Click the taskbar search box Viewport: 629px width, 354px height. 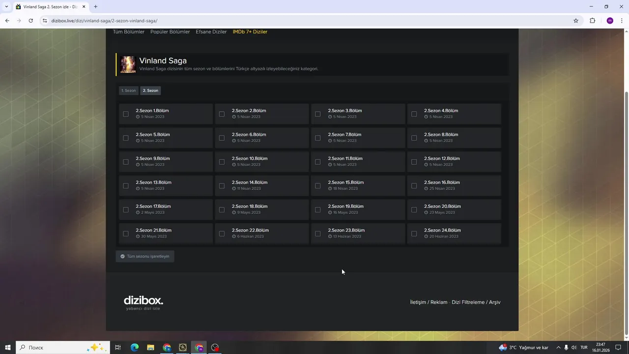(x=62, y=348)
